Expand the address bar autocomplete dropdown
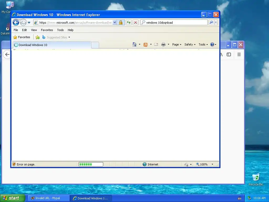This screenshot has width=269, height=202. point(115,23)
